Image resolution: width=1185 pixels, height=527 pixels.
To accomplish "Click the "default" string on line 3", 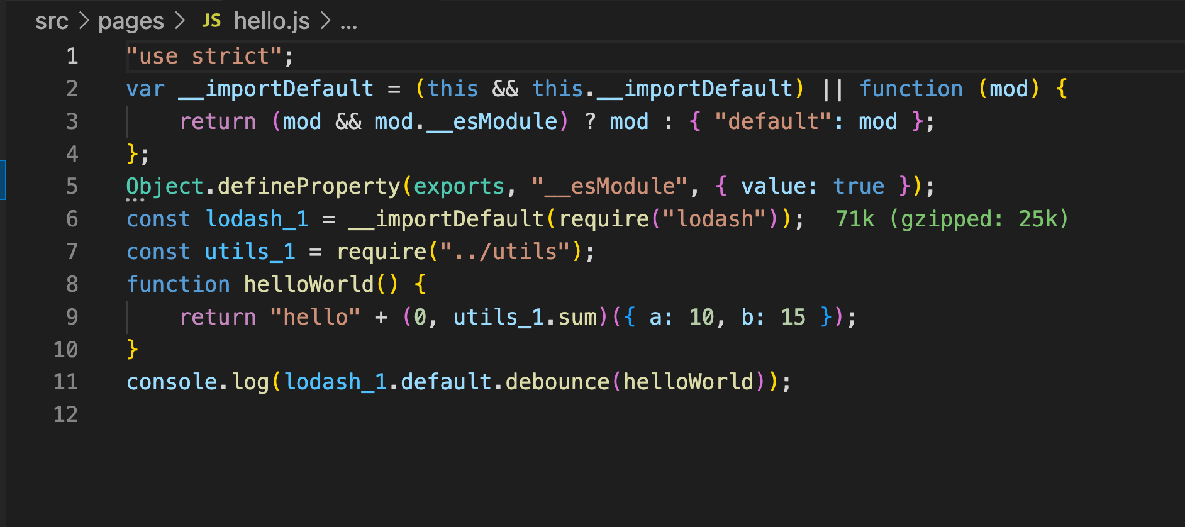I will coord(773,121).
